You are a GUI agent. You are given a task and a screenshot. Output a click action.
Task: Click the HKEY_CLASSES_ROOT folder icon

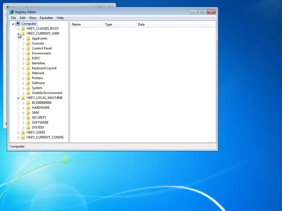(x=23, y=29)
